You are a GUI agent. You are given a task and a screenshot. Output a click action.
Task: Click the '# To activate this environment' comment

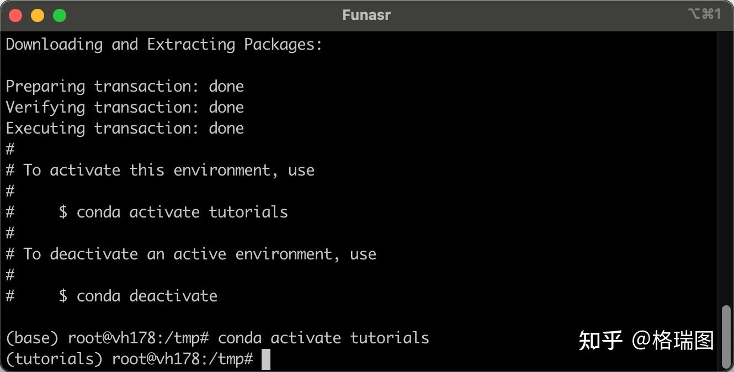[x=160, y=170]
